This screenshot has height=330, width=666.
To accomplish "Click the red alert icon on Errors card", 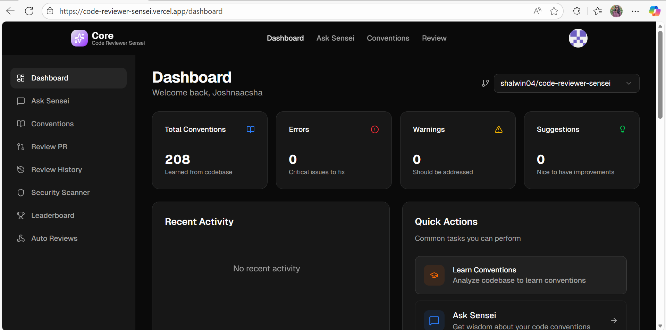I will (375, 129).
